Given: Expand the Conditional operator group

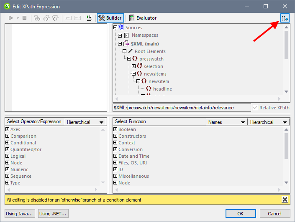Looking at the screenshot, I should (8, 143).
